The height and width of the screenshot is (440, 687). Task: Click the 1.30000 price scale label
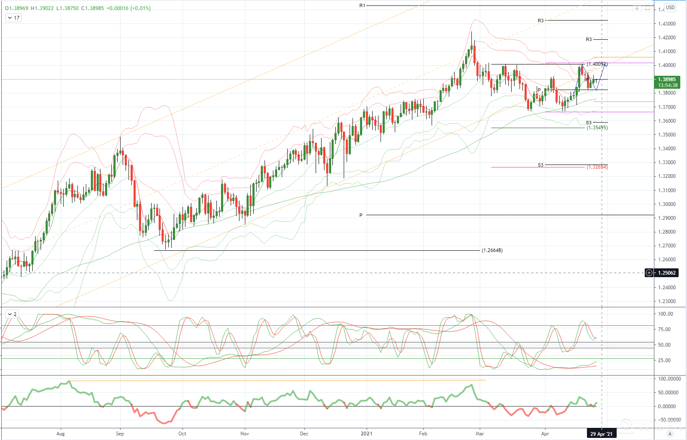tap(667, 204)
